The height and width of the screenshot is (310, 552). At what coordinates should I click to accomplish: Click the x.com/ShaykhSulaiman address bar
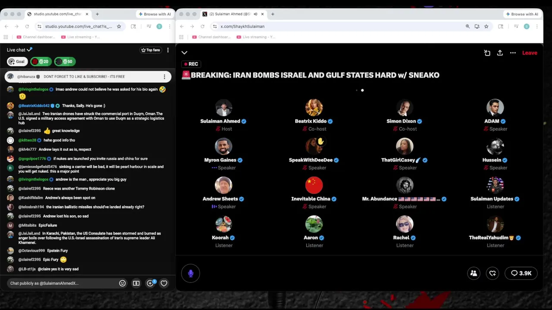coord(336,26)
